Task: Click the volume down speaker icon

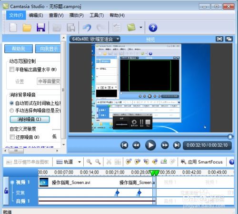Action: [x=146, y=162]
